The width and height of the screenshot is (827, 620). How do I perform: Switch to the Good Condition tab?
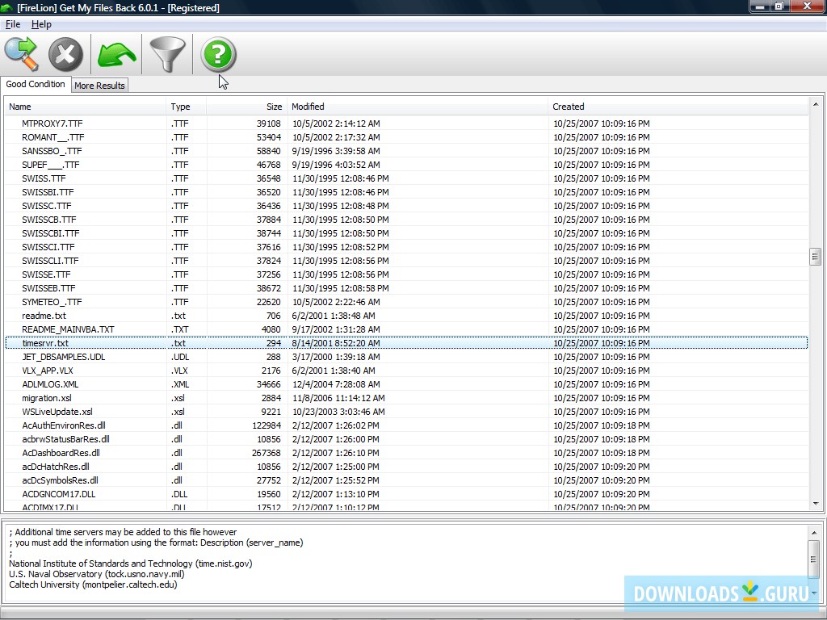tap(36, 84)
